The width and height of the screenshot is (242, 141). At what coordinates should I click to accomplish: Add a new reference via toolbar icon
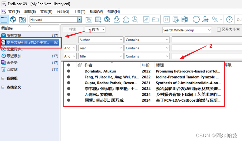coord(98,20)
